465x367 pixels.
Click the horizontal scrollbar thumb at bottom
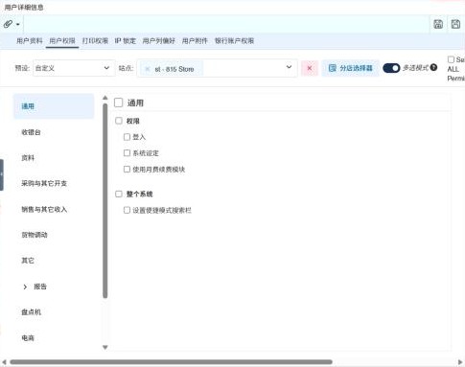(171, 362)
